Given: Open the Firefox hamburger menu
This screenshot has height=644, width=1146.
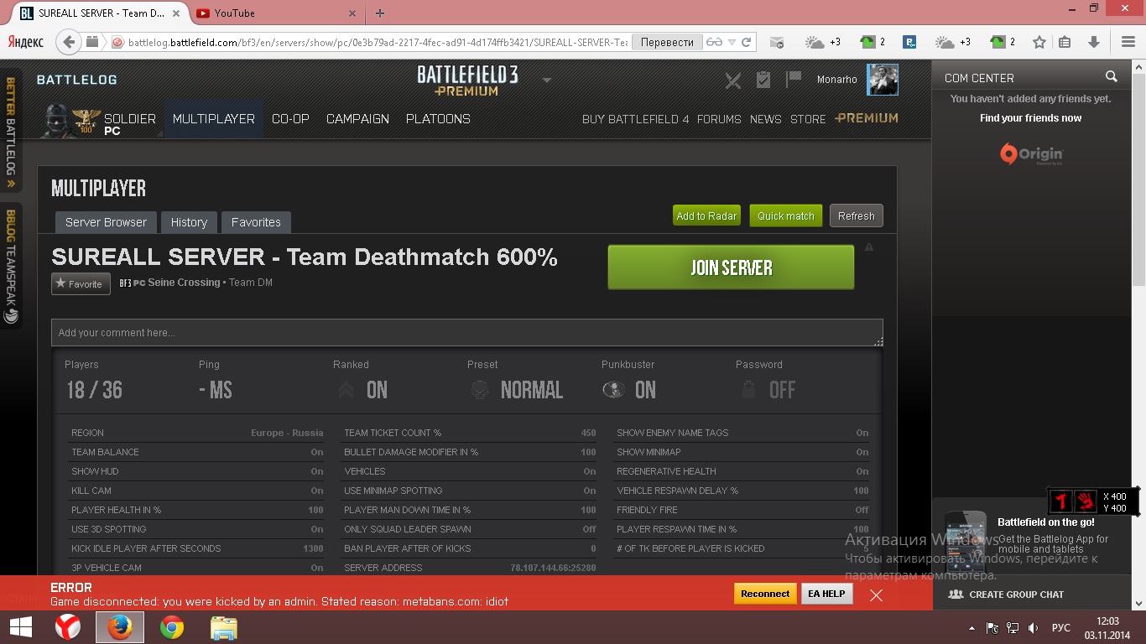Looking at the screenshot, I should (x=1128, y=42).
